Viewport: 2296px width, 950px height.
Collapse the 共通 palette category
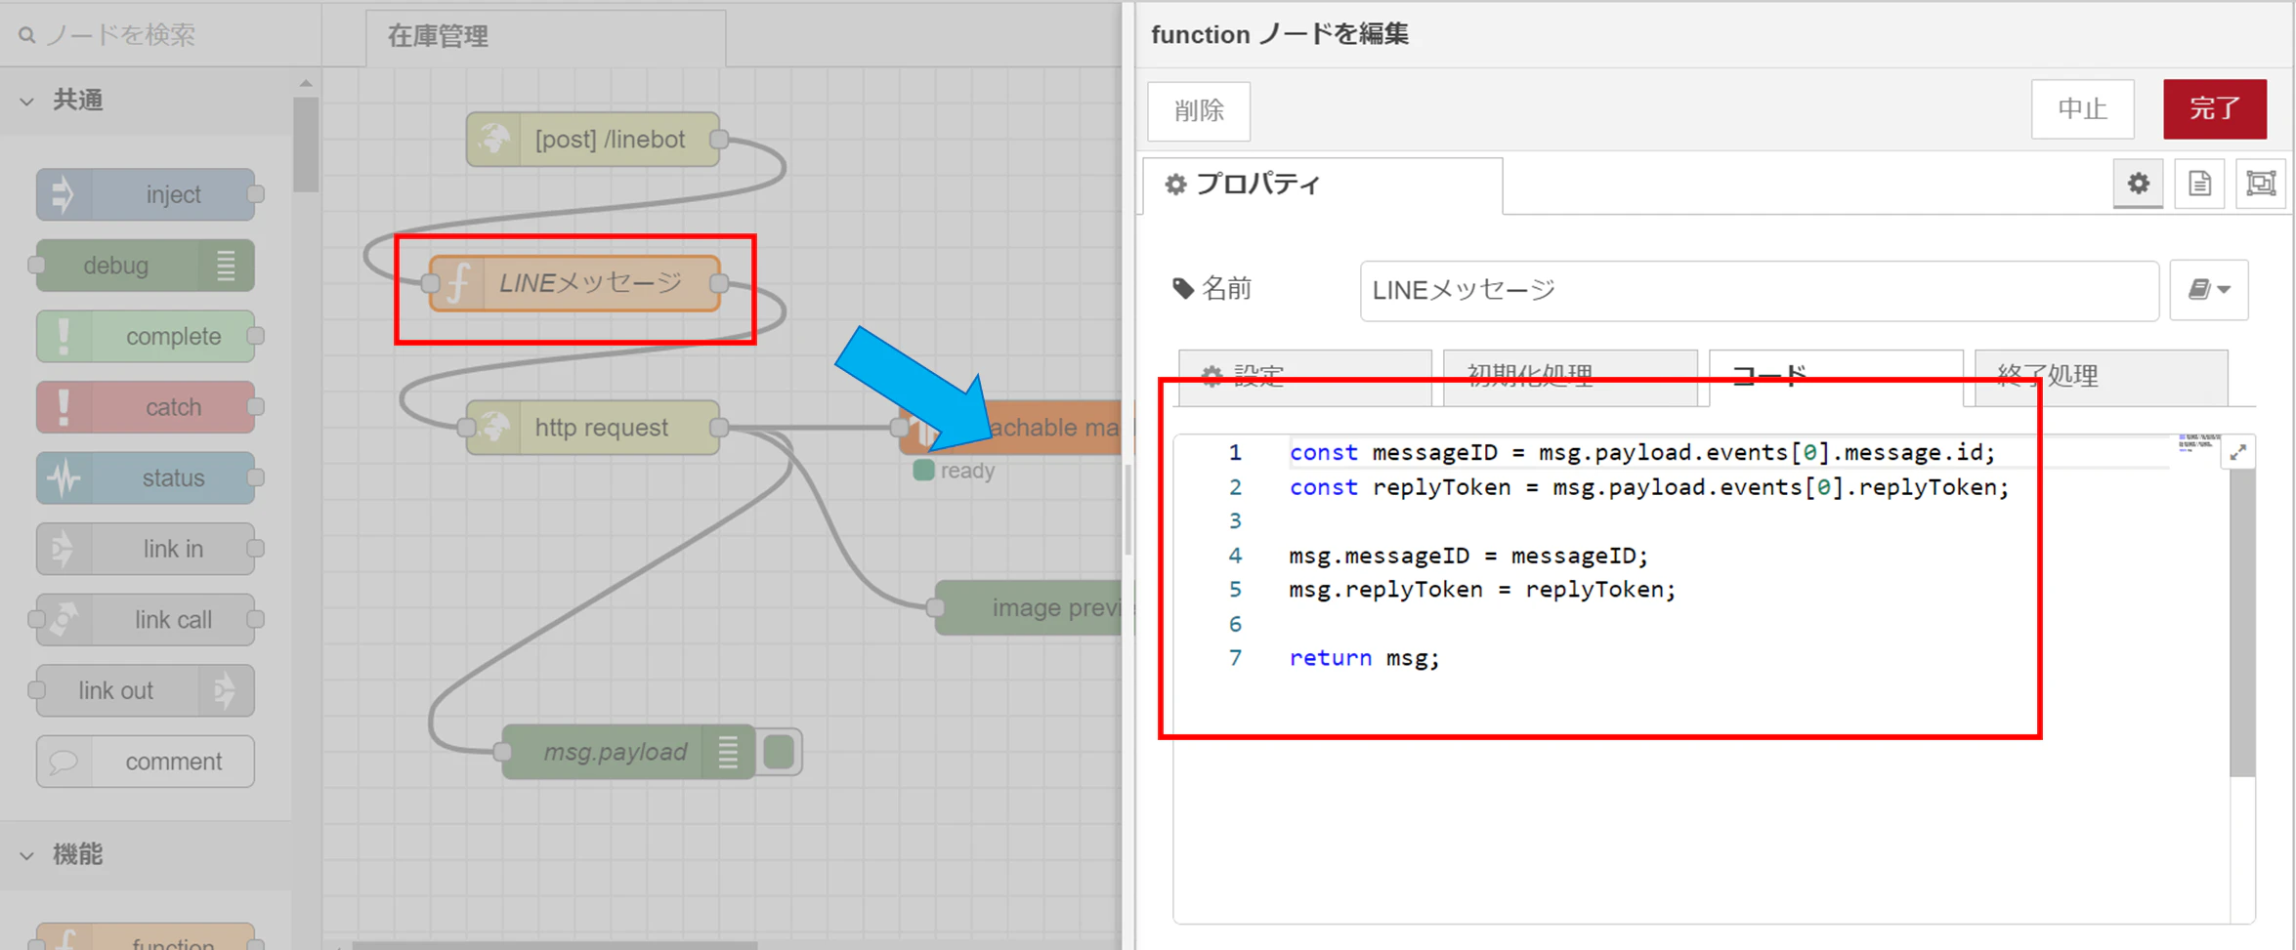point(27,101)
